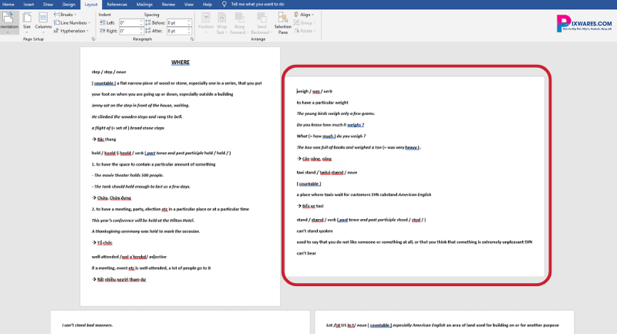The image size is (617, 334).
Task: Expand the Line Numbers dropdown
Action: (x=74, y=22)
